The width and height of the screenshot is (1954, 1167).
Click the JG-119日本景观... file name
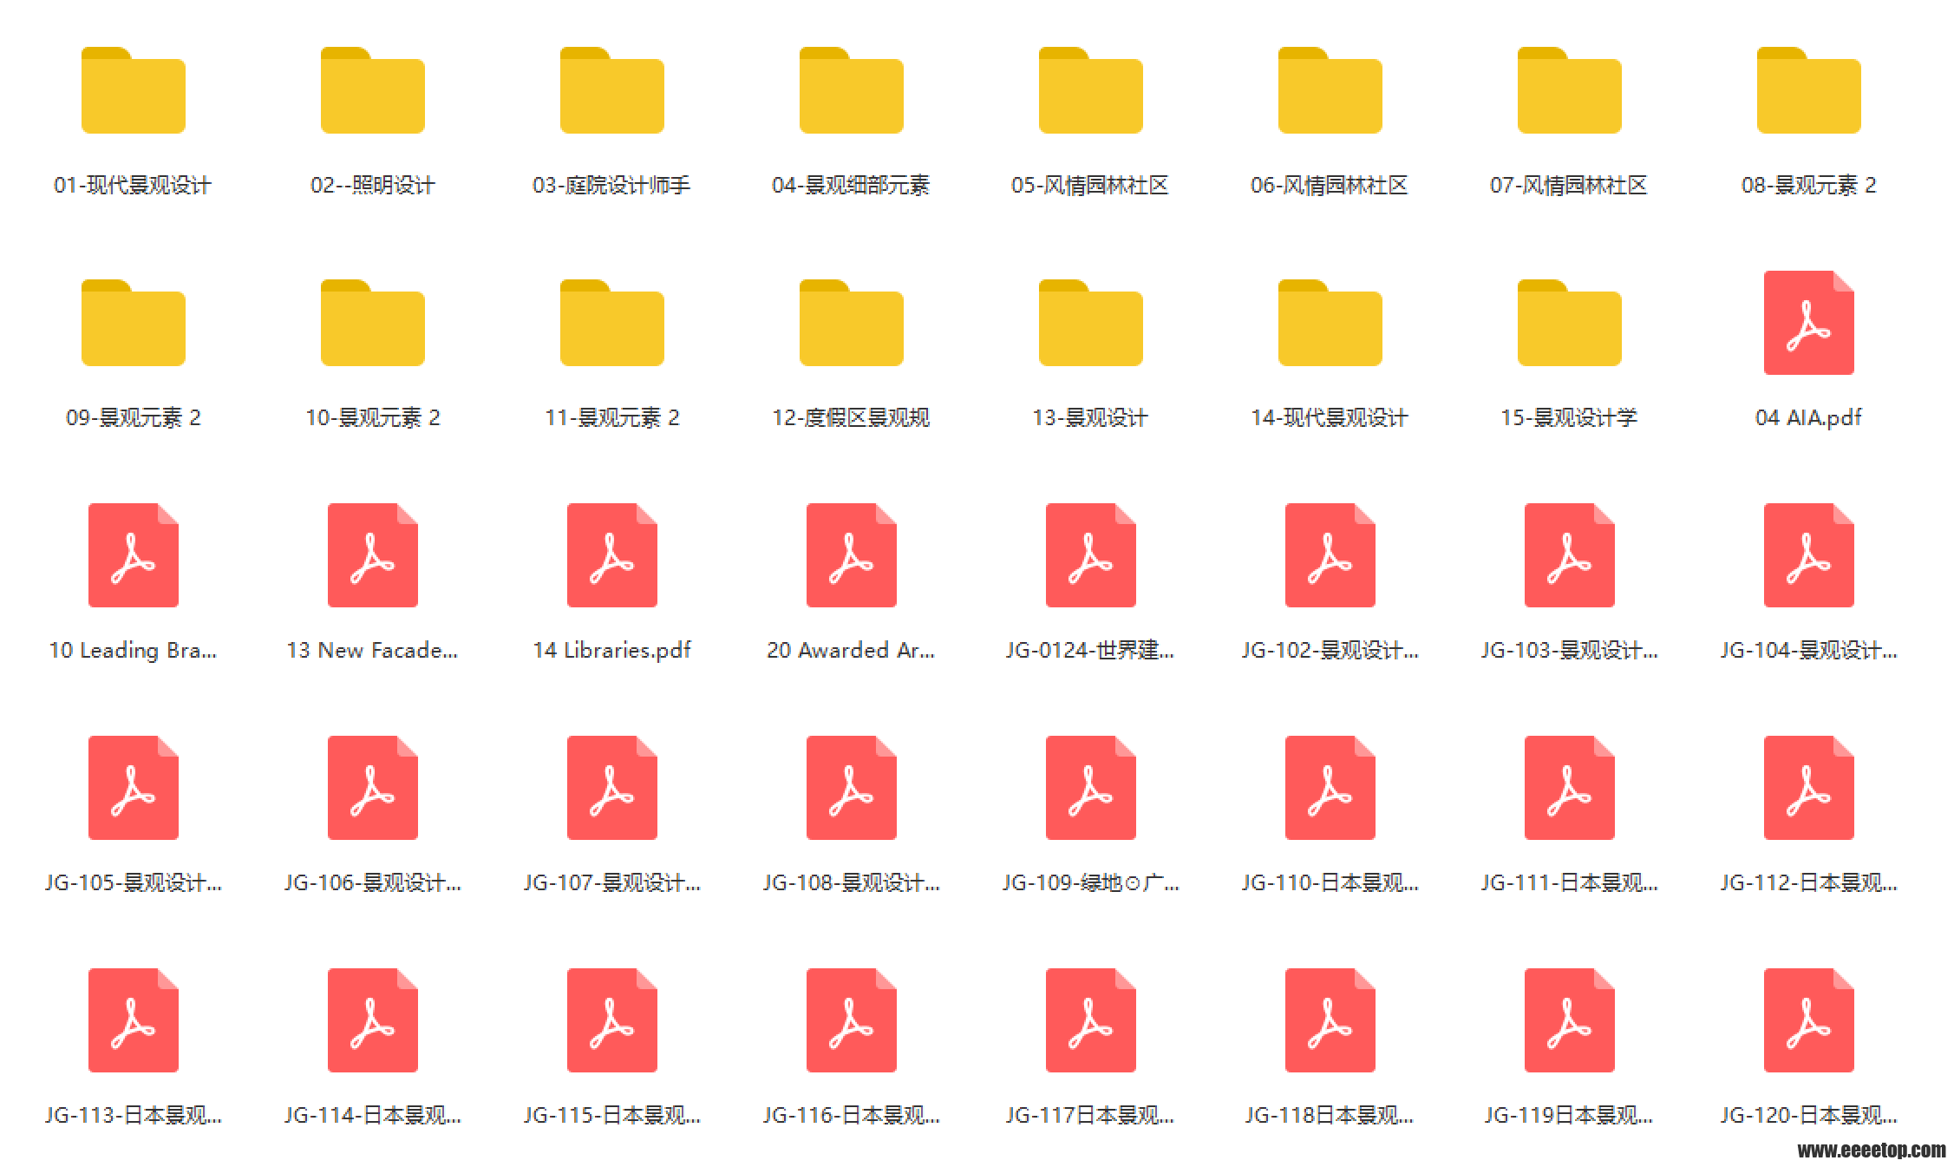1569,1115
